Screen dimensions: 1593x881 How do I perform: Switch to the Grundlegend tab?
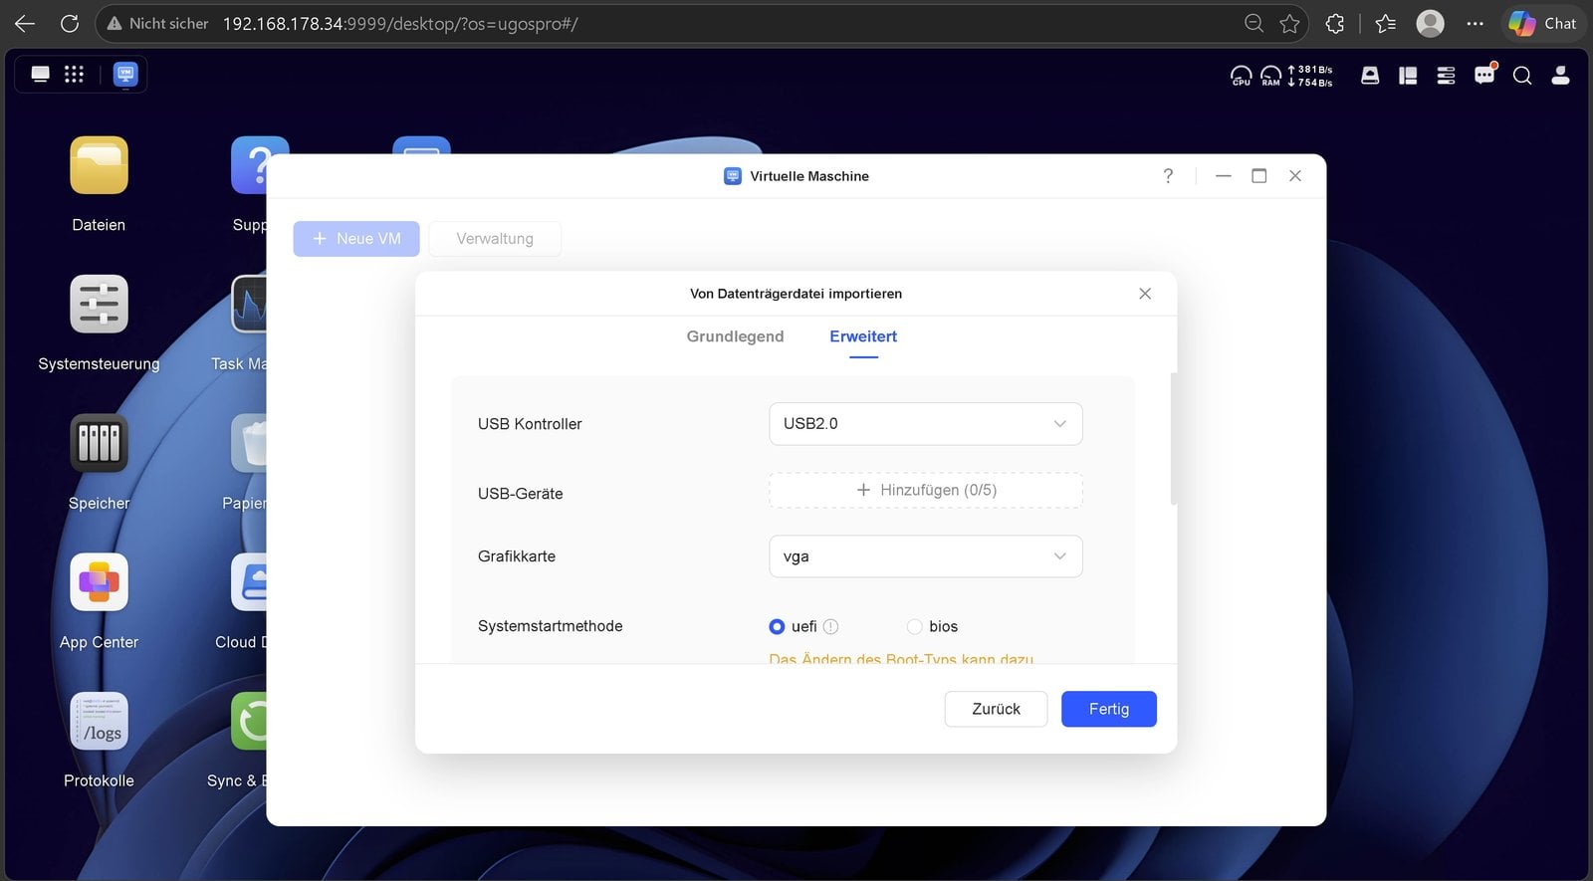pyautogui.click(x=735, y=336)
